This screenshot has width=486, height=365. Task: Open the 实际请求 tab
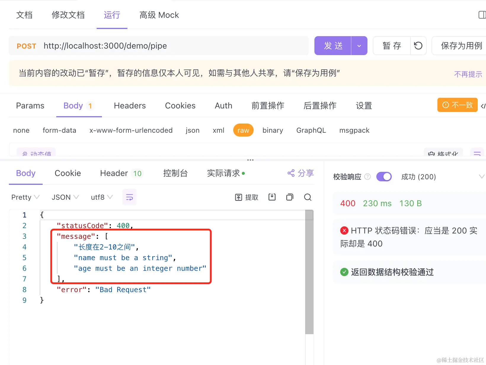[226, 173]
